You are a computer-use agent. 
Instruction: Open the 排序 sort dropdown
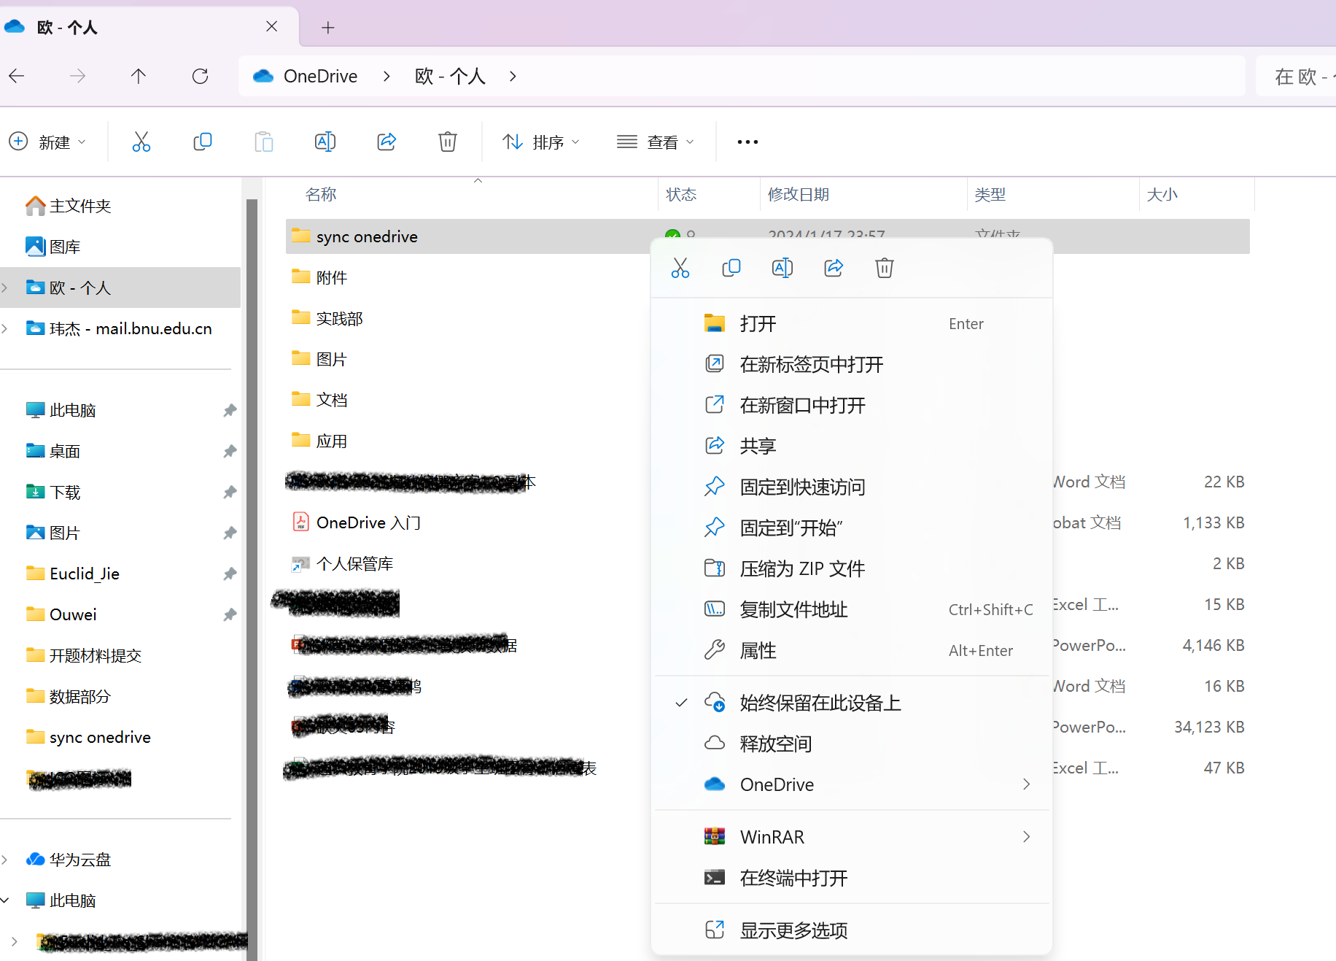click(541, 142)
